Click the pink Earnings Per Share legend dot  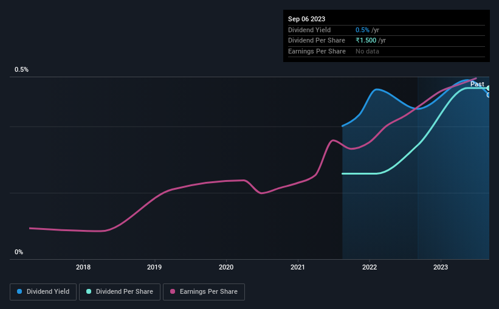coord(173,291)
